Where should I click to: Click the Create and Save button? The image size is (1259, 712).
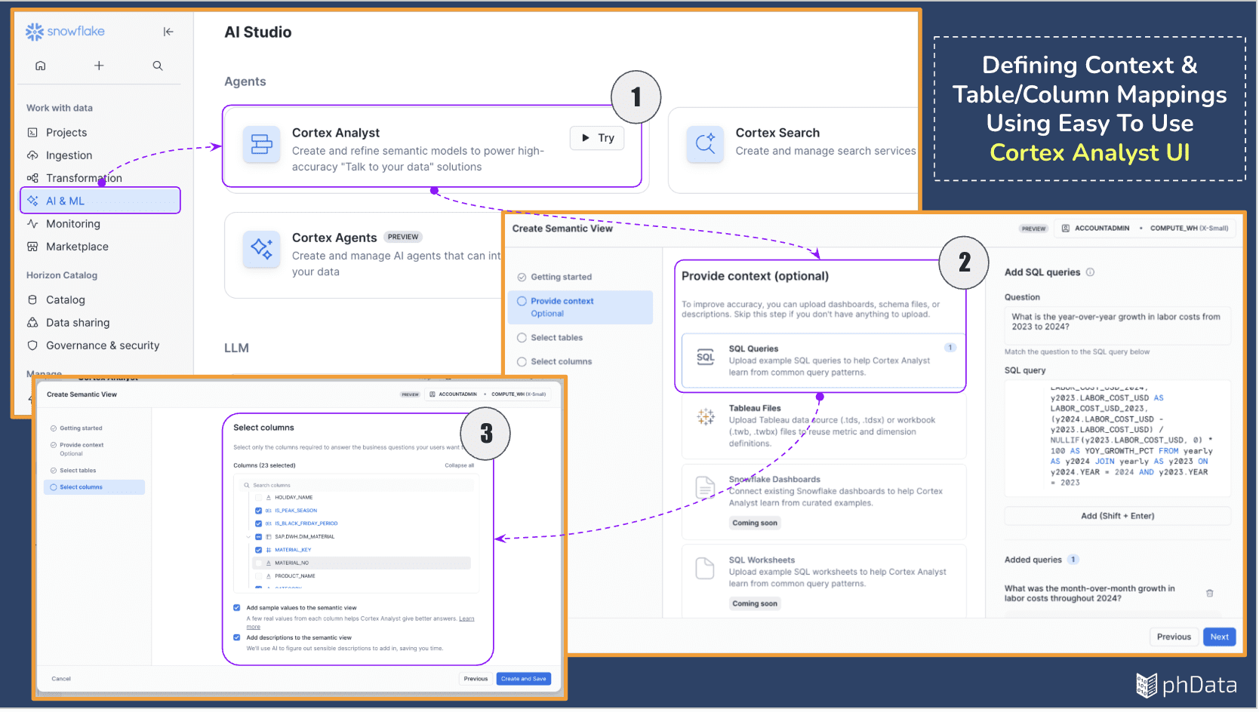pos(523,679)
